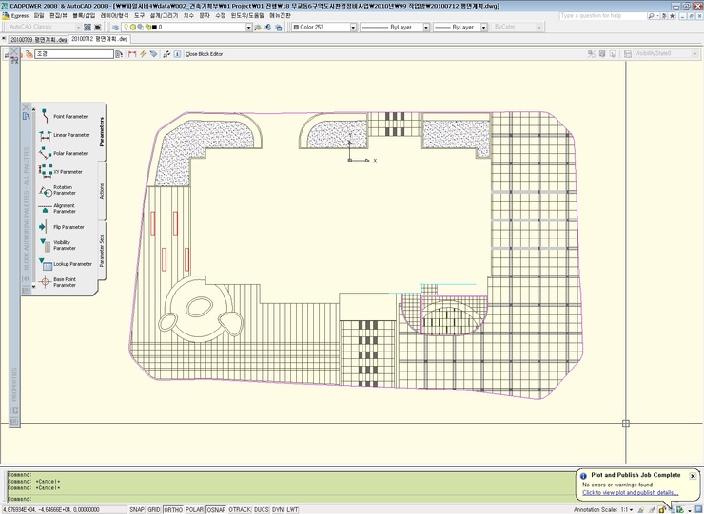Toggle GRID display in status bar

(x=154, y=509)
